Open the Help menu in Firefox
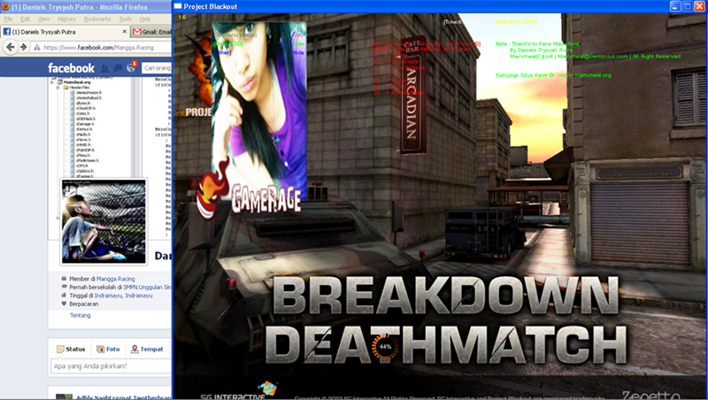This screenshot has height=400, width=708. coord(145,19)
